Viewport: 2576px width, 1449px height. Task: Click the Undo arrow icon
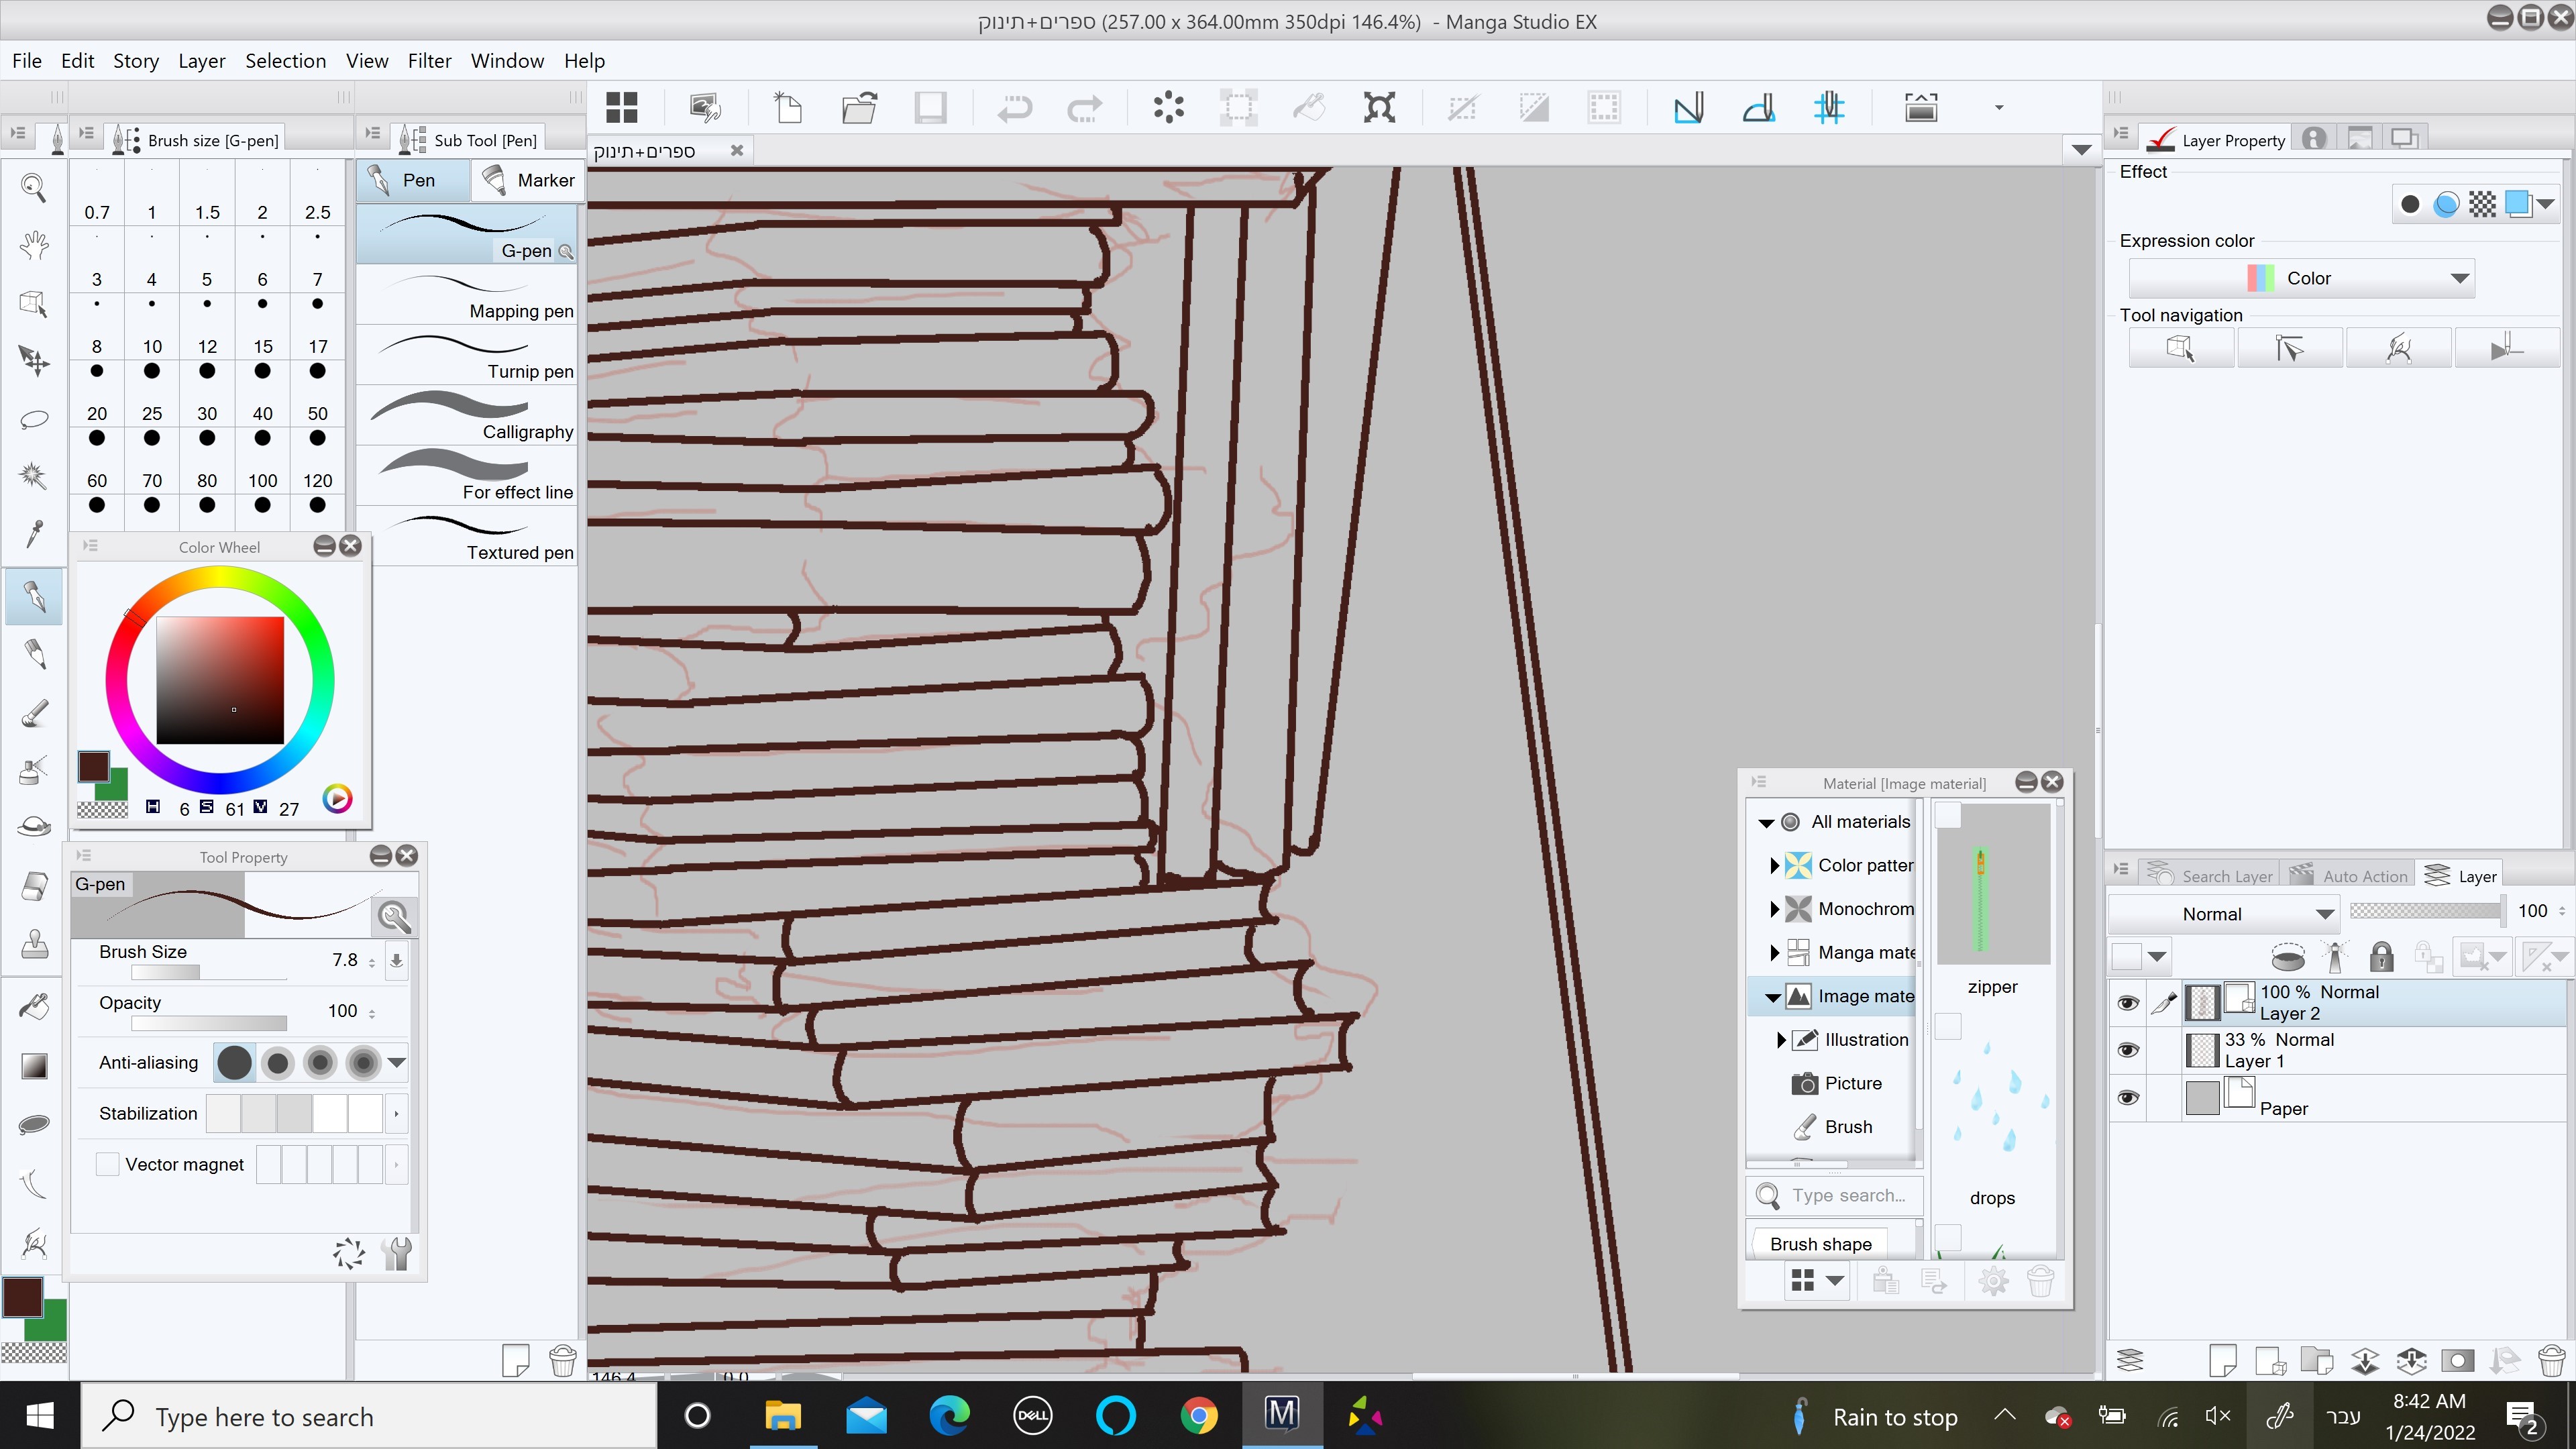tap(1014, 108)
